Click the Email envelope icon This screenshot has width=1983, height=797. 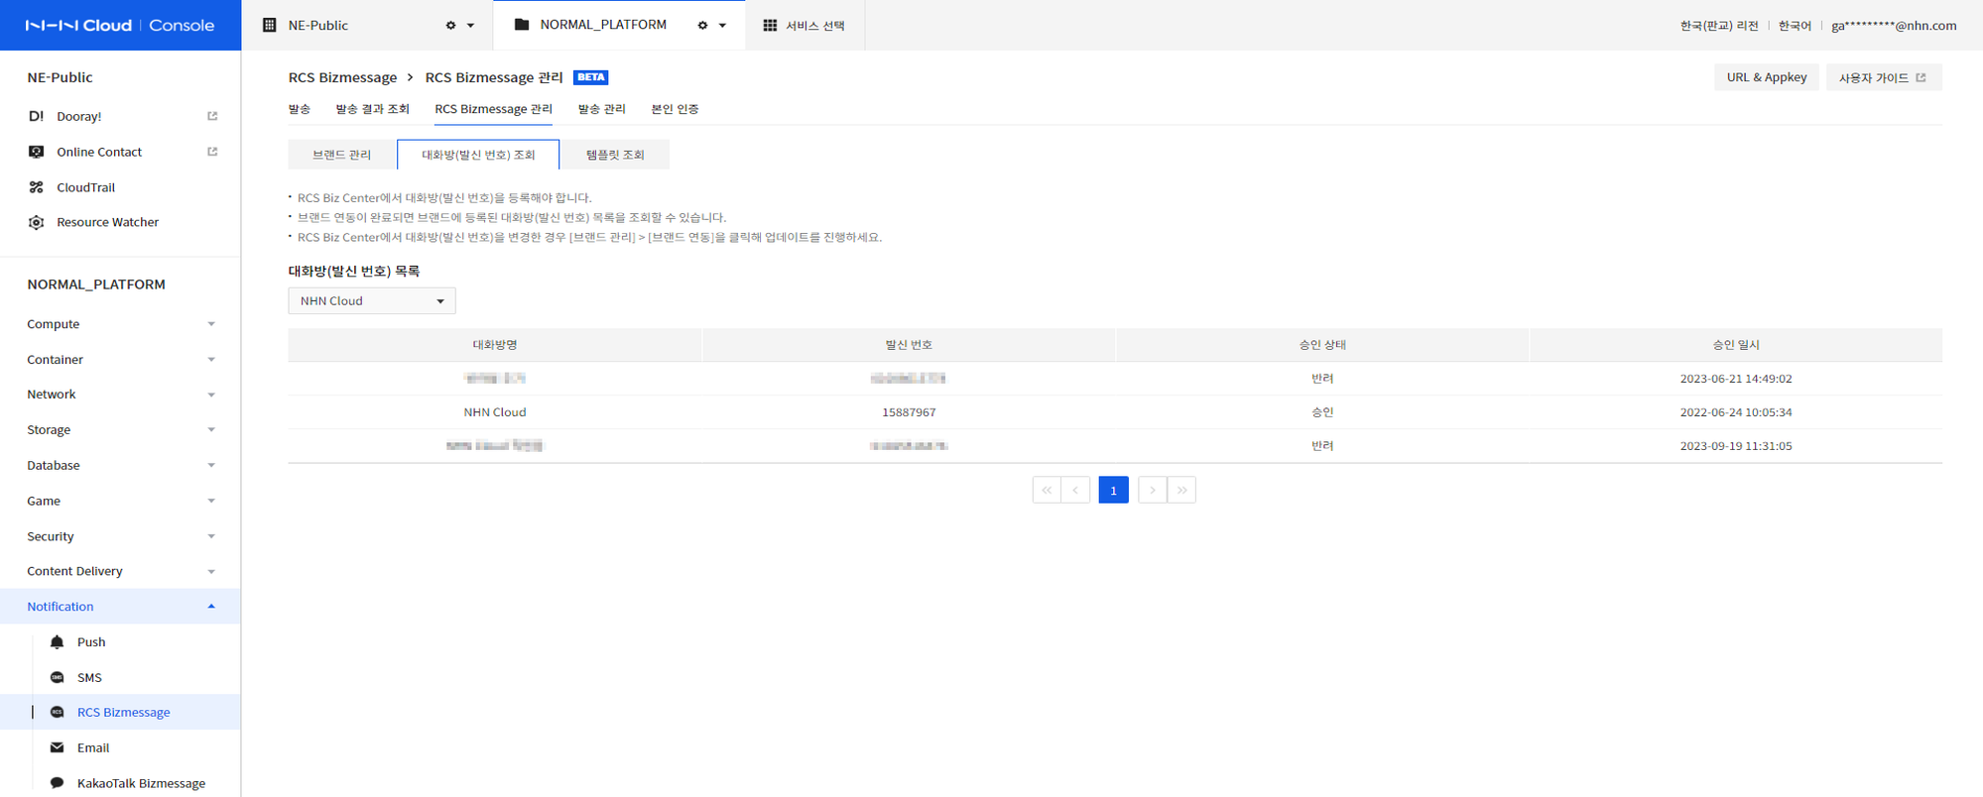click(x=58, y=747)
